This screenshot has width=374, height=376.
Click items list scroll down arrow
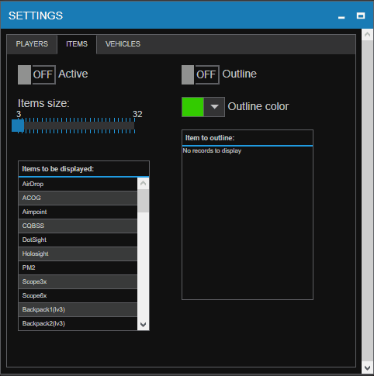[143, 324]
